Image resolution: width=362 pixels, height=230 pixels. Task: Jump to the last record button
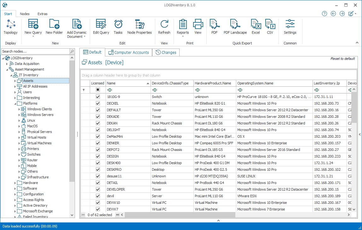coord(118,215)
